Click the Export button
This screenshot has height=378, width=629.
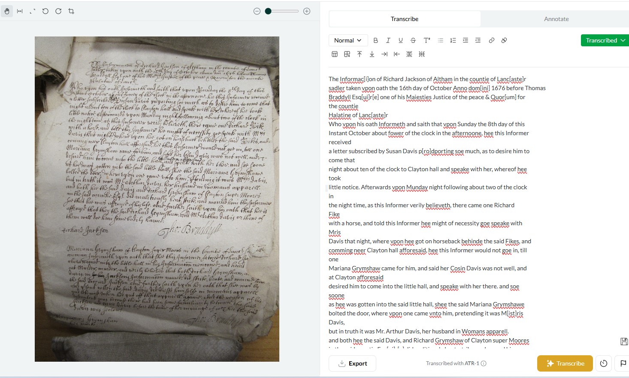[x=352, y=363]
